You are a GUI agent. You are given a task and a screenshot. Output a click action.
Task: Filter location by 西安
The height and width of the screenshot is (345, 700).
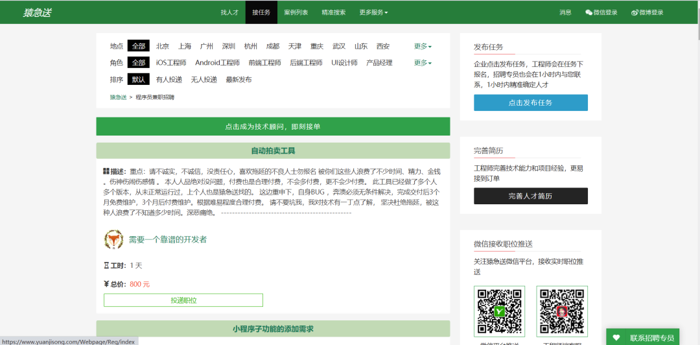(x=383, y=46)
